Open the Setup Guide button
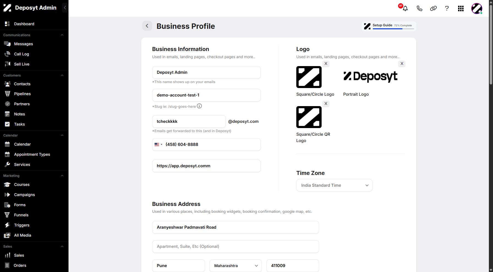Image resolution: width=493 pixels, height=272 pixels. (x=389, y=26)
